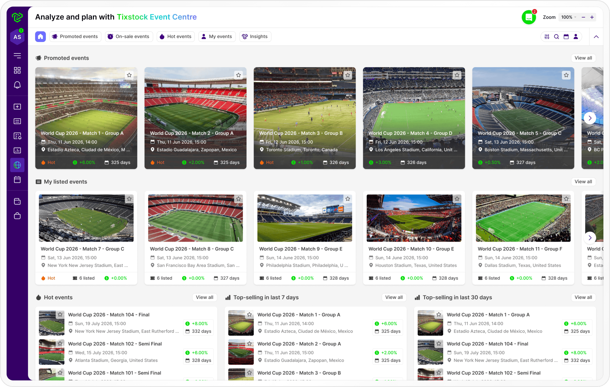
Task: Open the 100% zoom dropdown
Action: click(x=569, y=17)
